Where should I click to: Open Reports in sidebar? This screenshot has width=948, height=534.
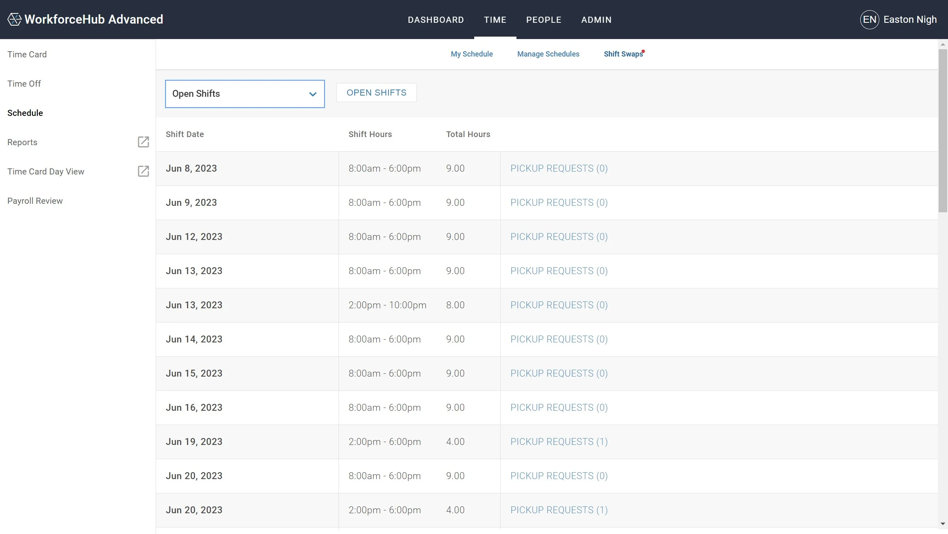pyautogui.click(x=22, y=142)
